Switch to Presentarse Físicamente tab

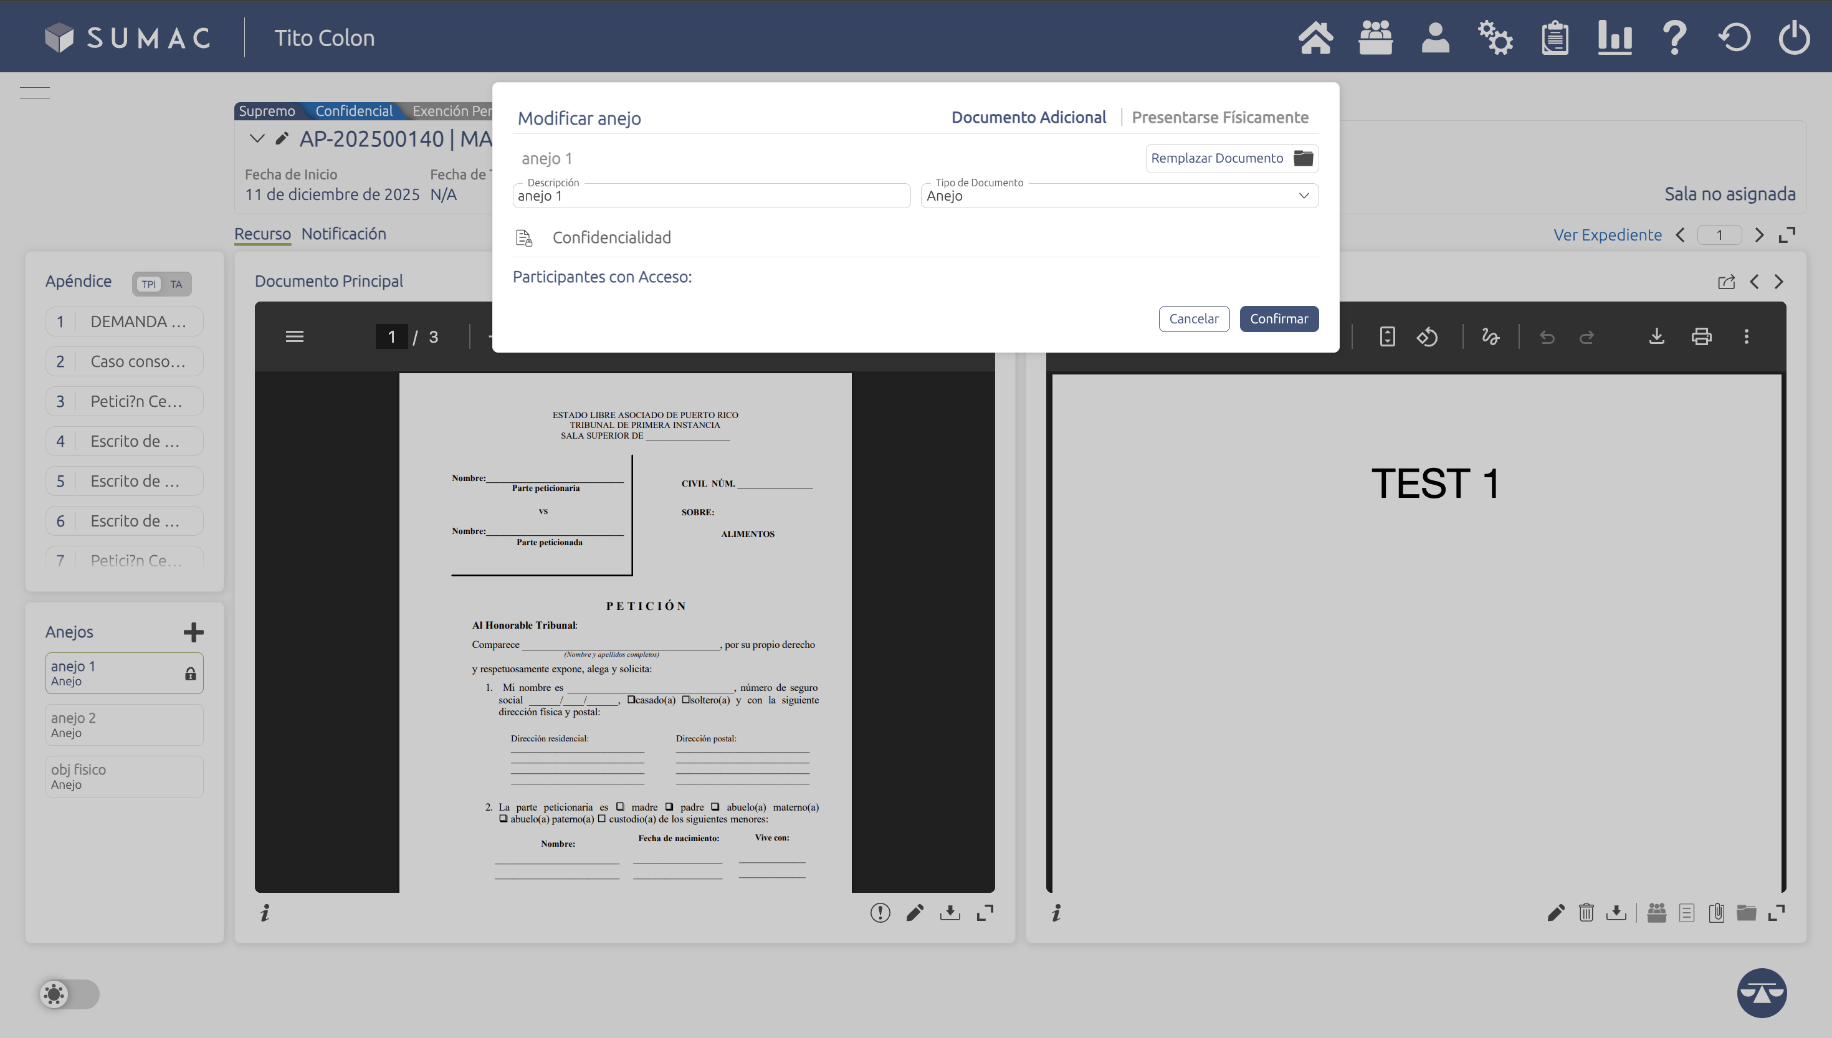coord(1219,118)
